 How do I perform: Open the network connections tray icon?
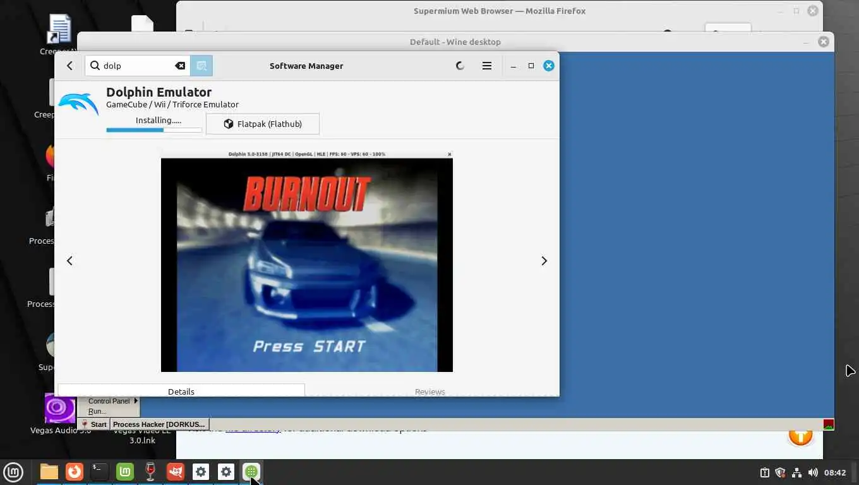point(796,472)
